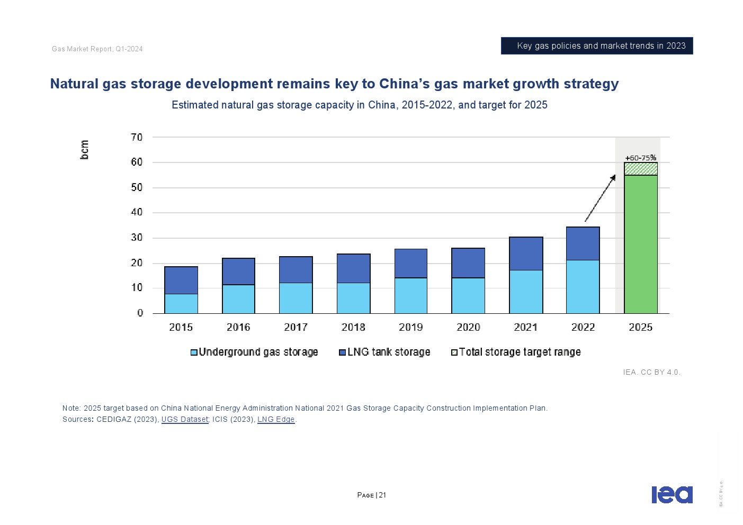
Task: Click the arrow pointing to 2025 target
Action: pos(600,198)
